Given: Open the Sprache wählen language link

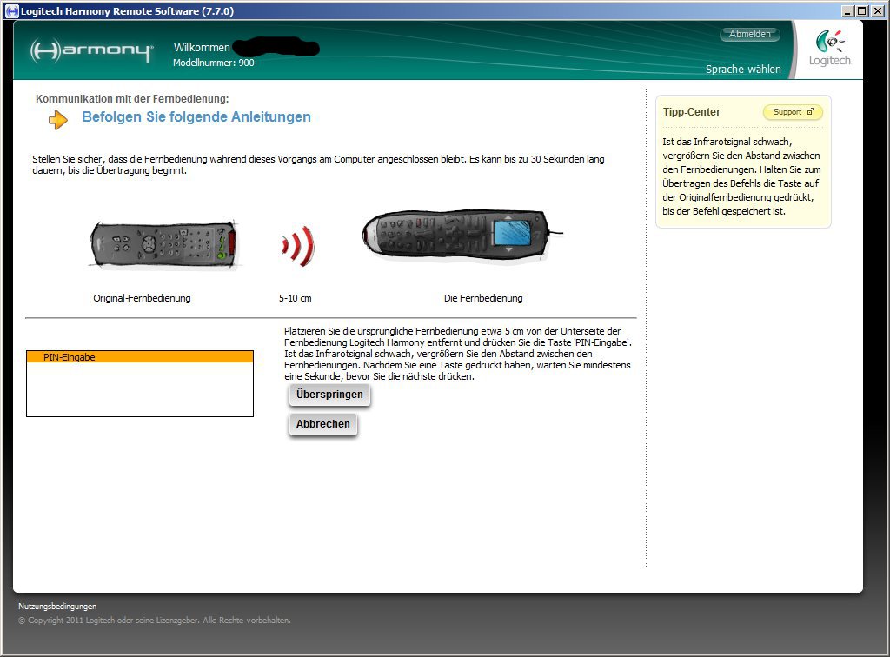Looking at the screenshot, I should [x=743, y=70].
